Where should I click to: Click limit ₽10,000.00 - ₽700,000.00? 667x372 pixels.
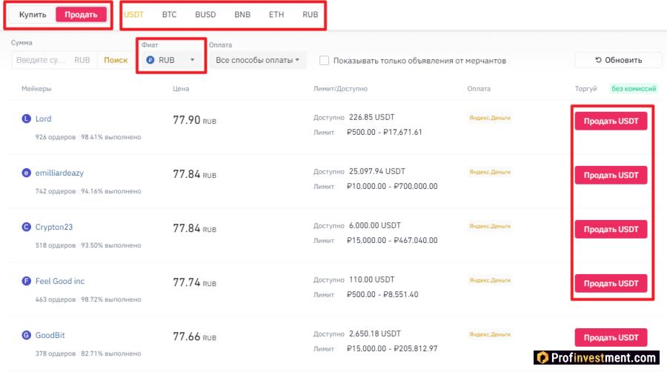pyautogui.click(x=392, y=186)
